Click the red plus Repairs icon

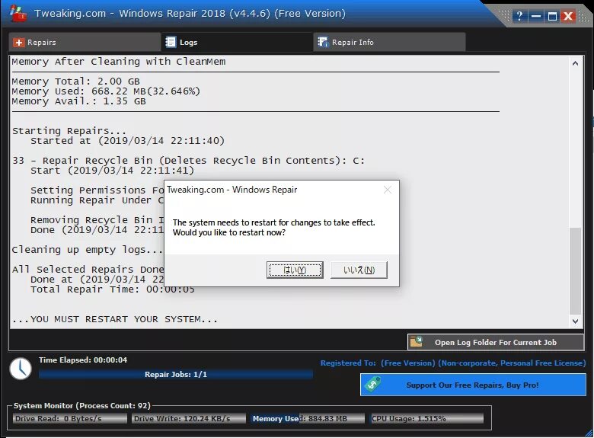tap(18, 43)
